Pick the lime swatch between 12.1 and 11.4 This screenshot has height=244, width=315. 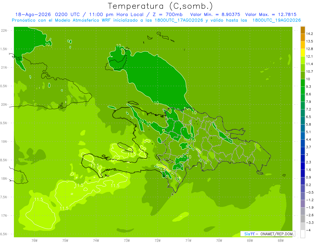coord(303,60)
